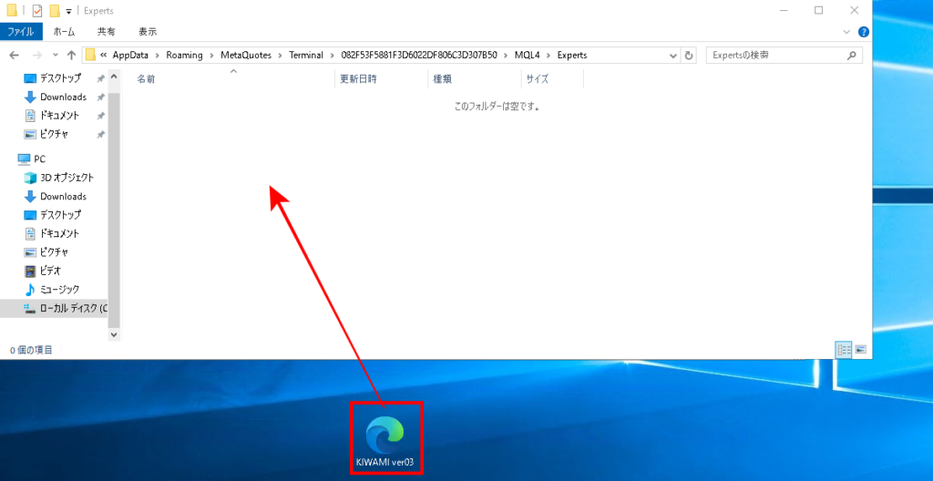Screen dimensions: 933x481
Task: Select ローカル ディスク (C in navigation pane
Action: pos(54,308)
